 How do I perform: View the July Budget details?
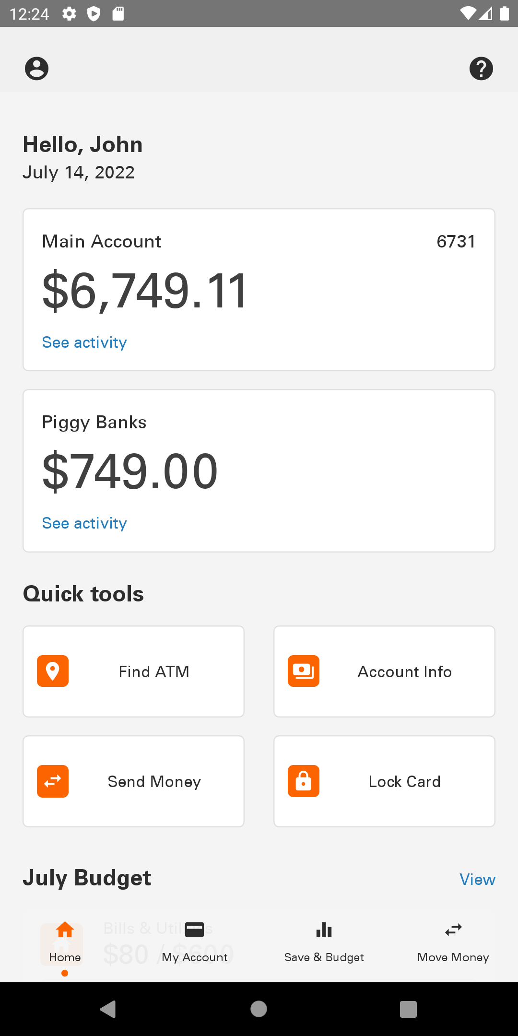(x=477, y=879)
